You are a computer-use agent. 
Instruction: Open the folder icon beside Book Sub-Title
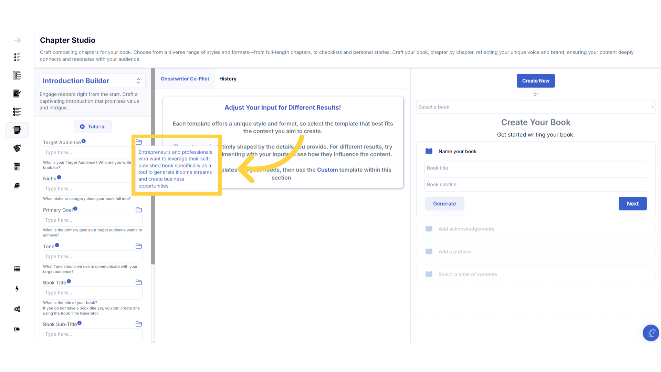[139, 324]
